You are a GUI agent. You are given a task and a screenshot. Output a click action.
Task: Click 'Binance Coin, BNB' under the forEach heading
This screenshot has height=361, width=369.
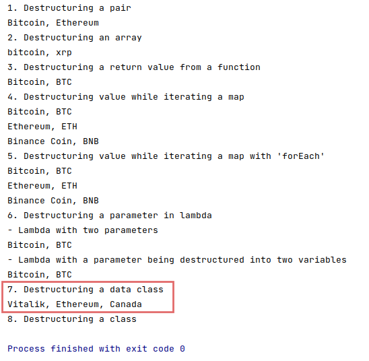(x=53, y=201)
